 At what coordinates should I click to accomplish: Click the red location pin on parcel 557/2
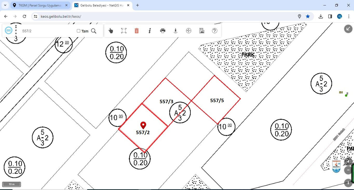coord(143,125)
